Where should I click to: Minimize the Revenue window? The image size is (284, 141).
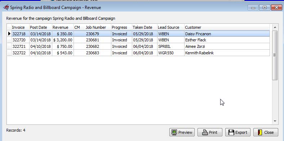(253, 8)
